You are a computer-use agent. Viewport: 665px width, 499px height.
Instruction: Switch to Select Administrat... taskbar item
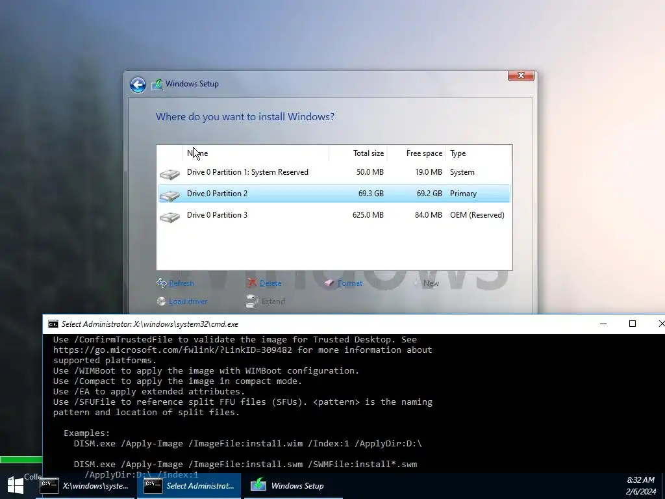[189, 486]
